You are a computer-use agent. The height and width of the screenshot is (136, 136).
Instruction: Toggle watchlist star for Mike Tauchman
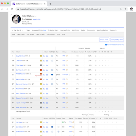(47, 107)
